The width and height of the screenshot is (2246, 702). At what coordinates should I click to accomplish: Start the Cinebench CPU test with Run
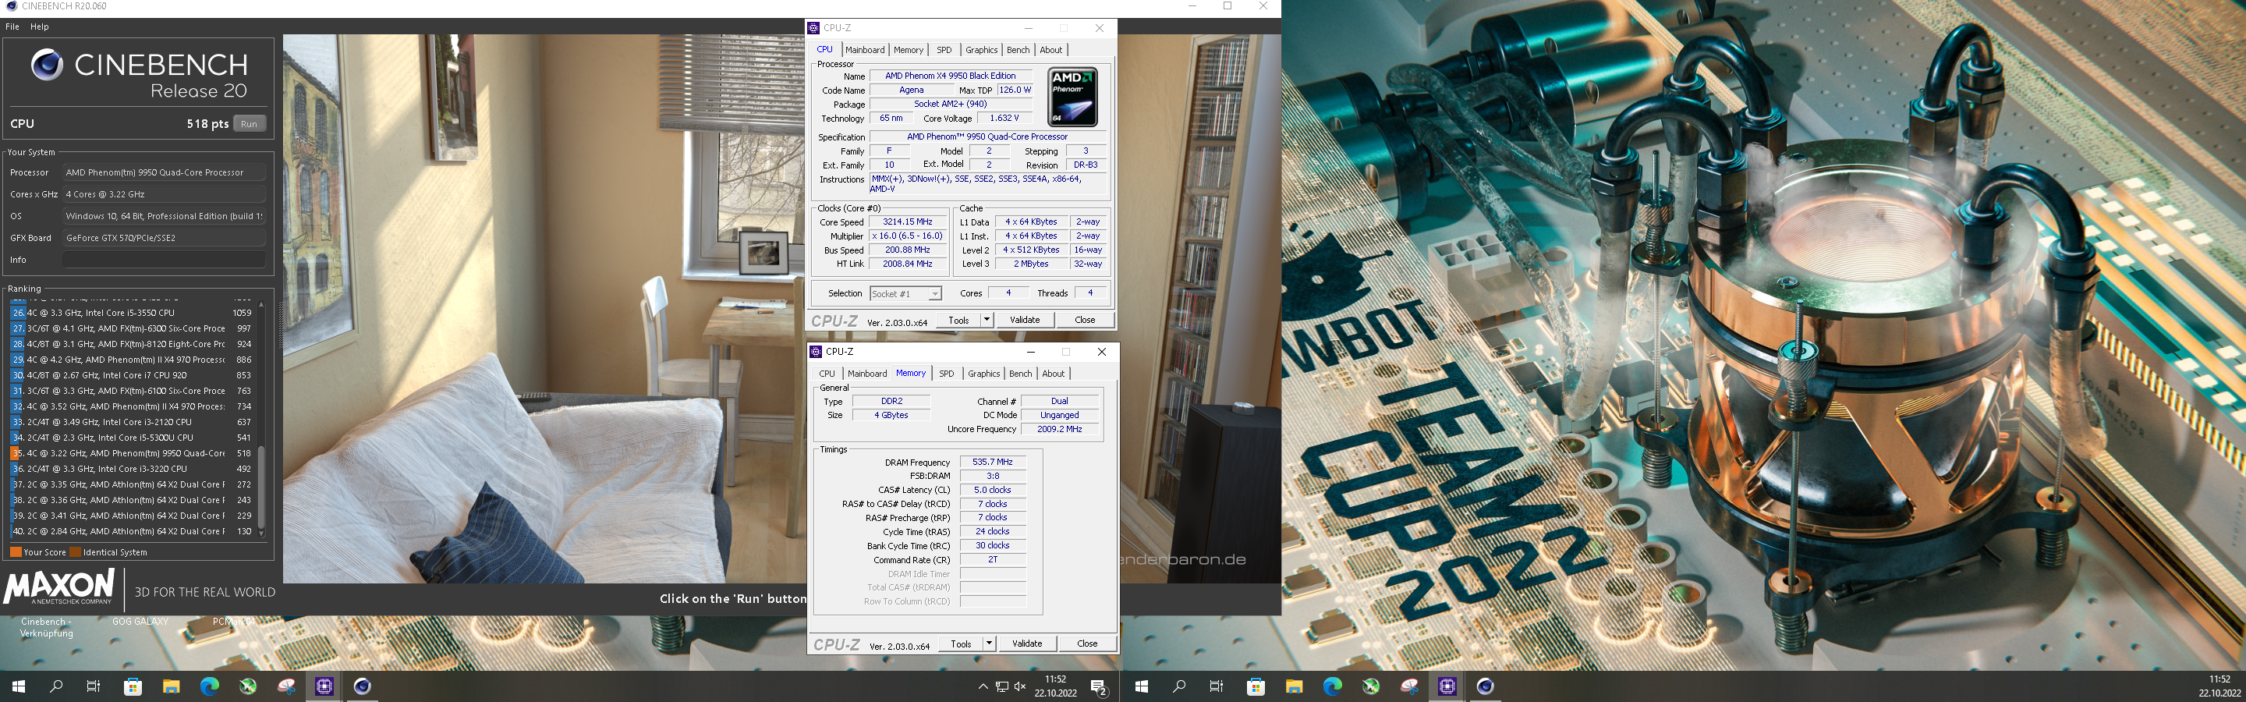click(249, 124)
